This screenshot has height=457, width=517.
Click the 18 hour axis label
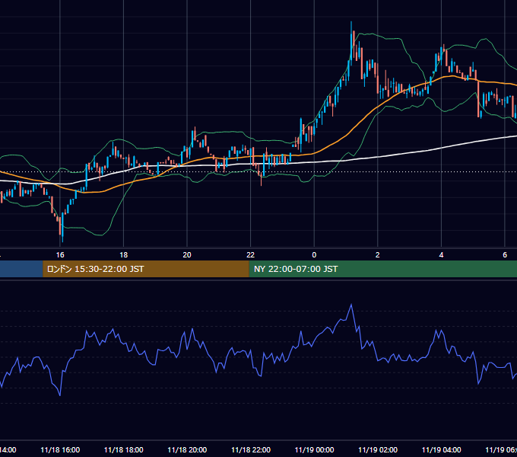(x=124, y=255)
